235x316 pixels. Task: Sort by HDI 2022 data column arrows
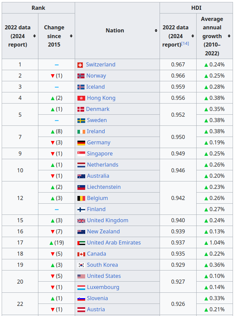193,36
